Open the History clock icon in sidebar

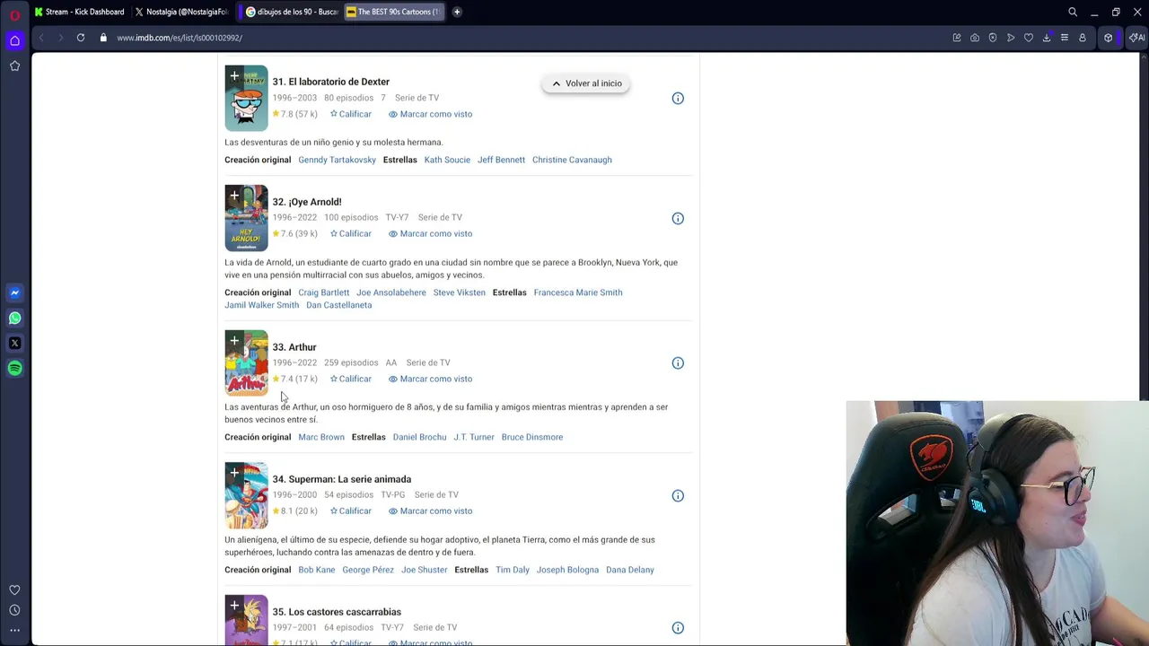coord(14,610)
